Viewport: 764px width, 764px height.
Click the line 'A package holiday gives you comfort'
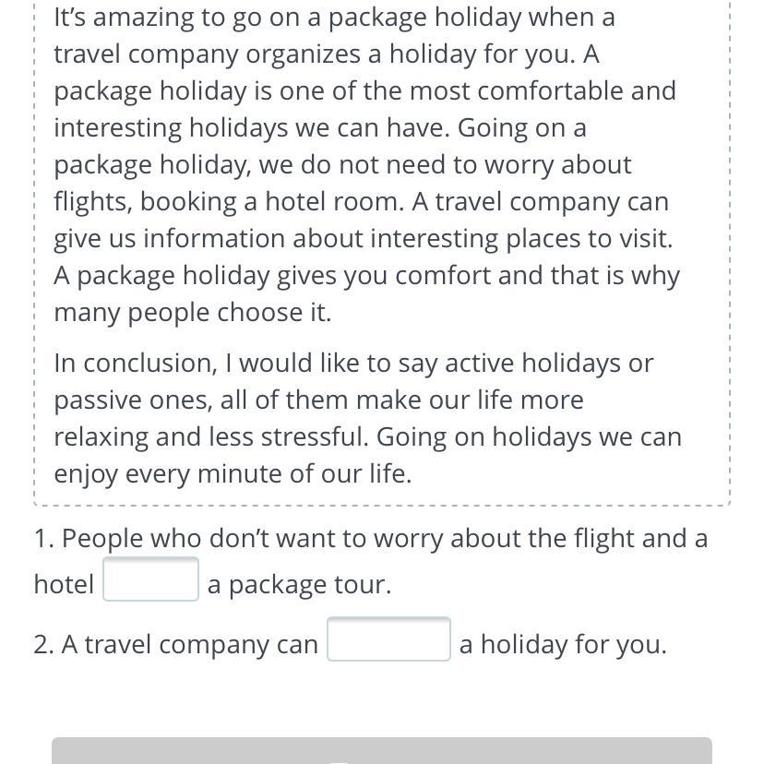click(366, 276)
